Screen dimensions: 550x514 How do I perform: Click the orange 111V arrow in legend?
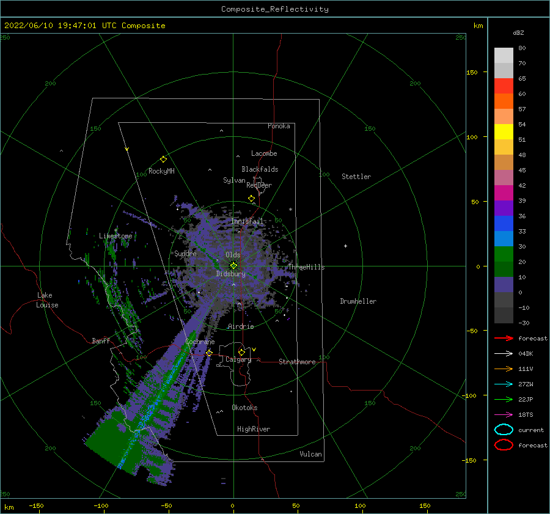(504, 369)
